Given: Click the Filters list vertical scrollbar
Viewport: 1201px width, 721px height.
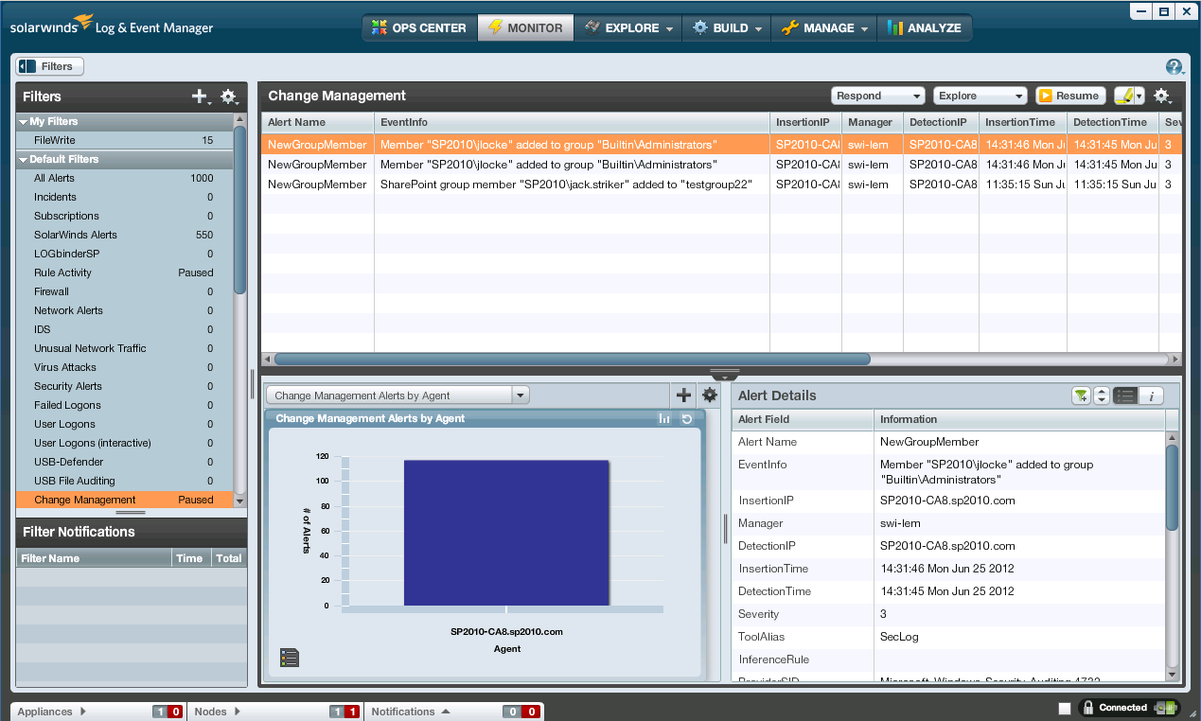Looking at the screenshot, I should pyautogui.click(x=240, y=208).
